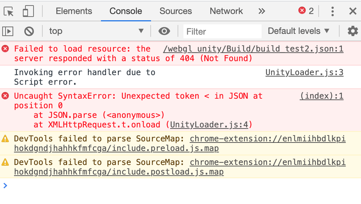361x204 pixels.
Task: Open the build_test2.json:1 source link
Action: pos(253,49)
